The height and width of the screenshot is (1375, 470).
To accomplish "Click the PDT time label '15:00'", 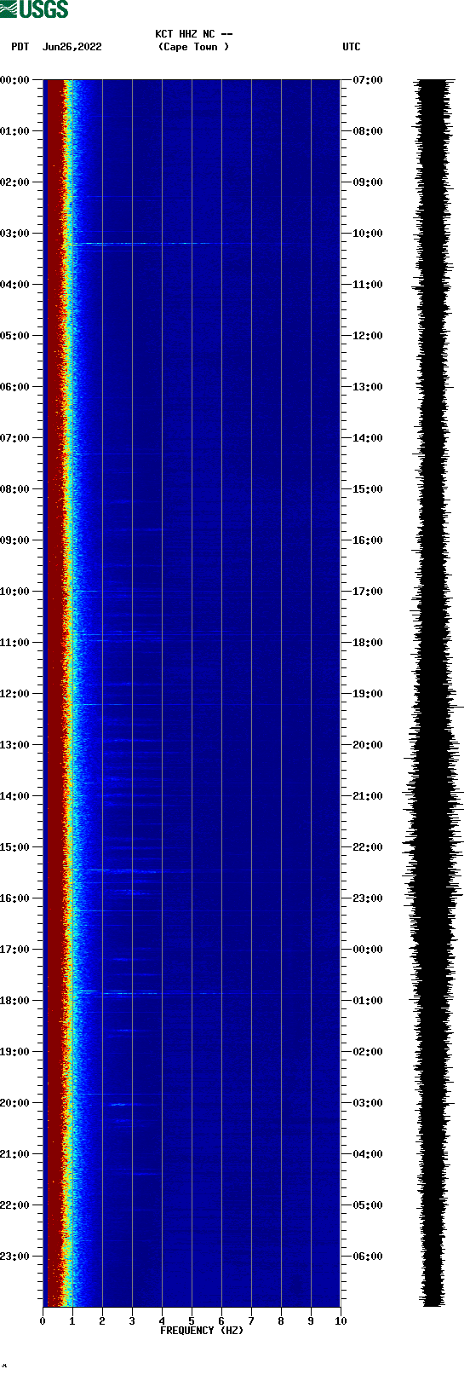I will [14, 846].
